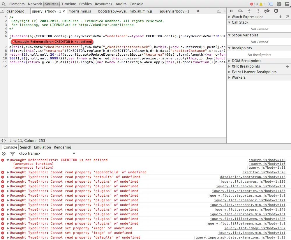Image resolution: width=291 pixels, height=240 pixels.
Task: Toggle Deactivate breakpoints icon
Action: pos(267,11)
